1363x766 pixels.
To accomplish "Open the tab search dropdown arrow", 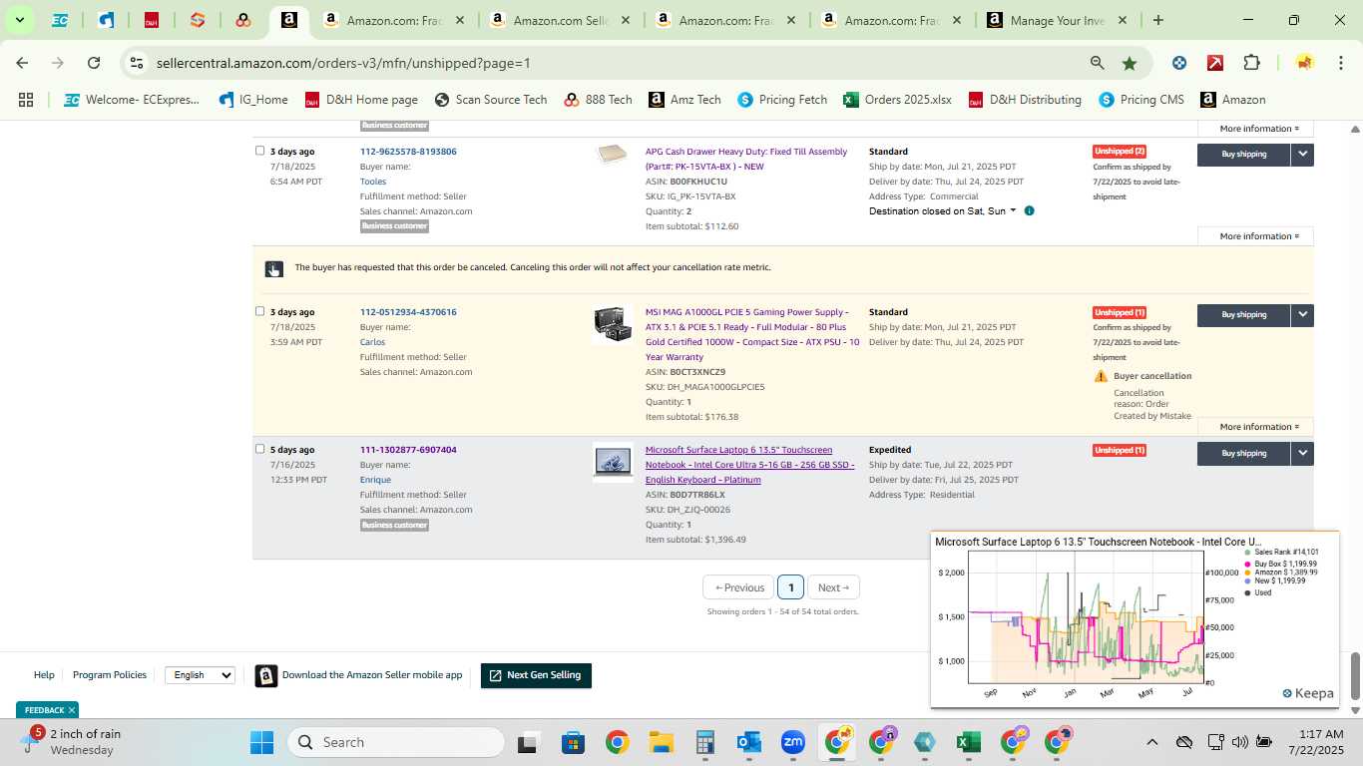I will pyautogui.click(x=19, y=20).
